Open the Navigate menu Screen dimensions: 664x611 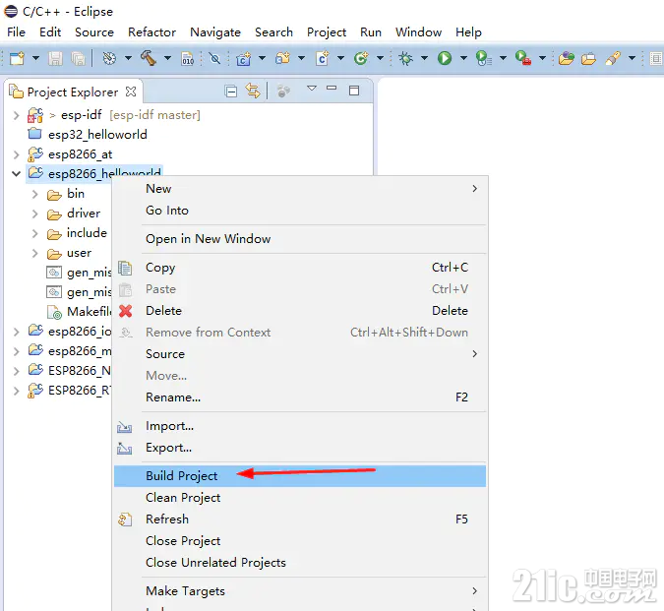(x=215, y=32)
